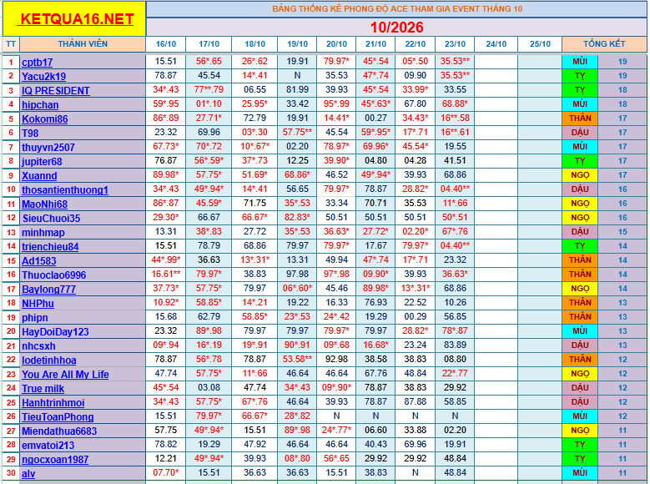The height and width of the screenshot is (484, 650).
Task: Open Miendathua6683 member name
Action: (x=59, y=431)
